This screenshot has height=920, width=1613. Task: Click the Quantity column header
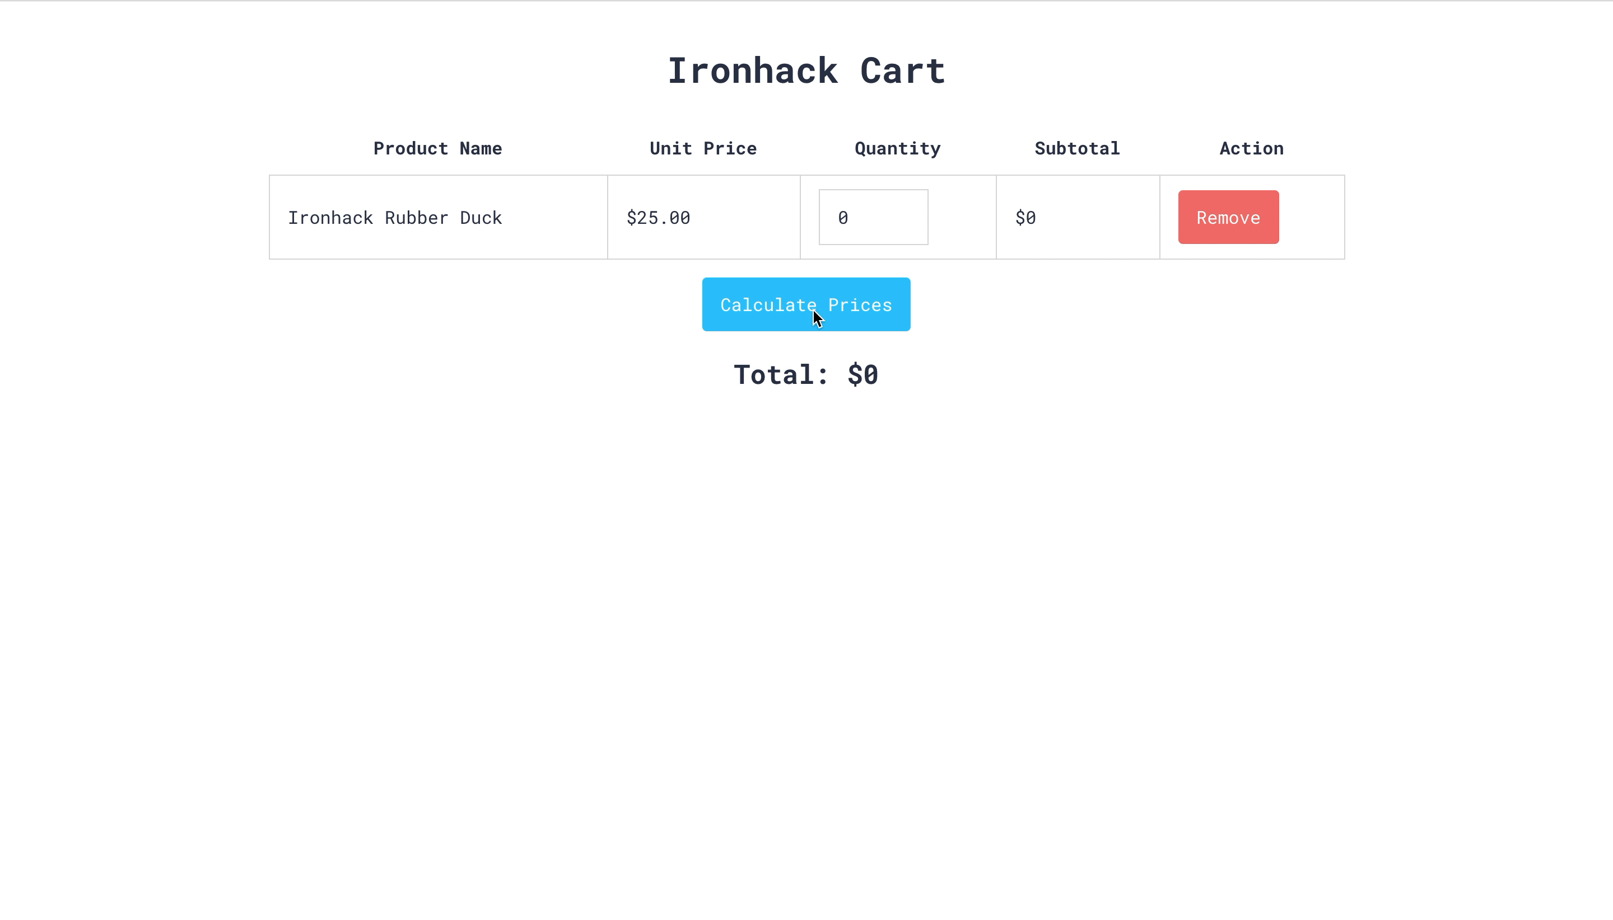coord(897,148)
